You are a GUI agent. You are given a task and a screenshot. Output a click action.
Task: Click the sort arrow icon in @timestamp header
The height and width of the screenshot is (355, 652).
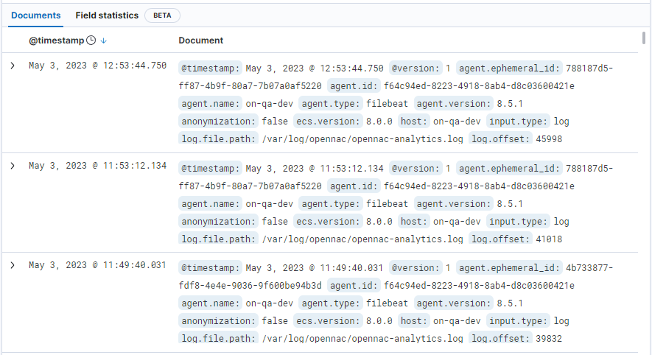click(x=104, y=41)
